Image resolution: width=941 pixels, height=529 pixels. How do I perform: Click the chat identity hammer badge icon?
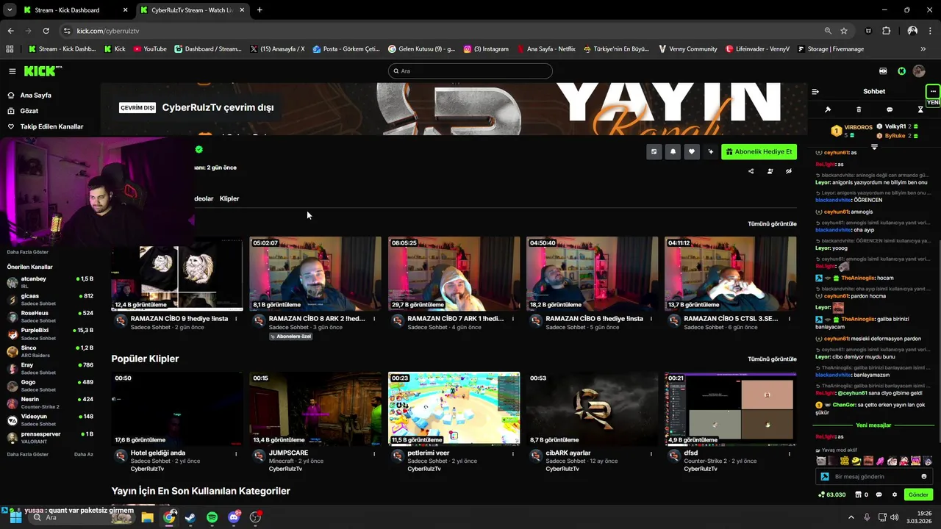click(825, 477)
